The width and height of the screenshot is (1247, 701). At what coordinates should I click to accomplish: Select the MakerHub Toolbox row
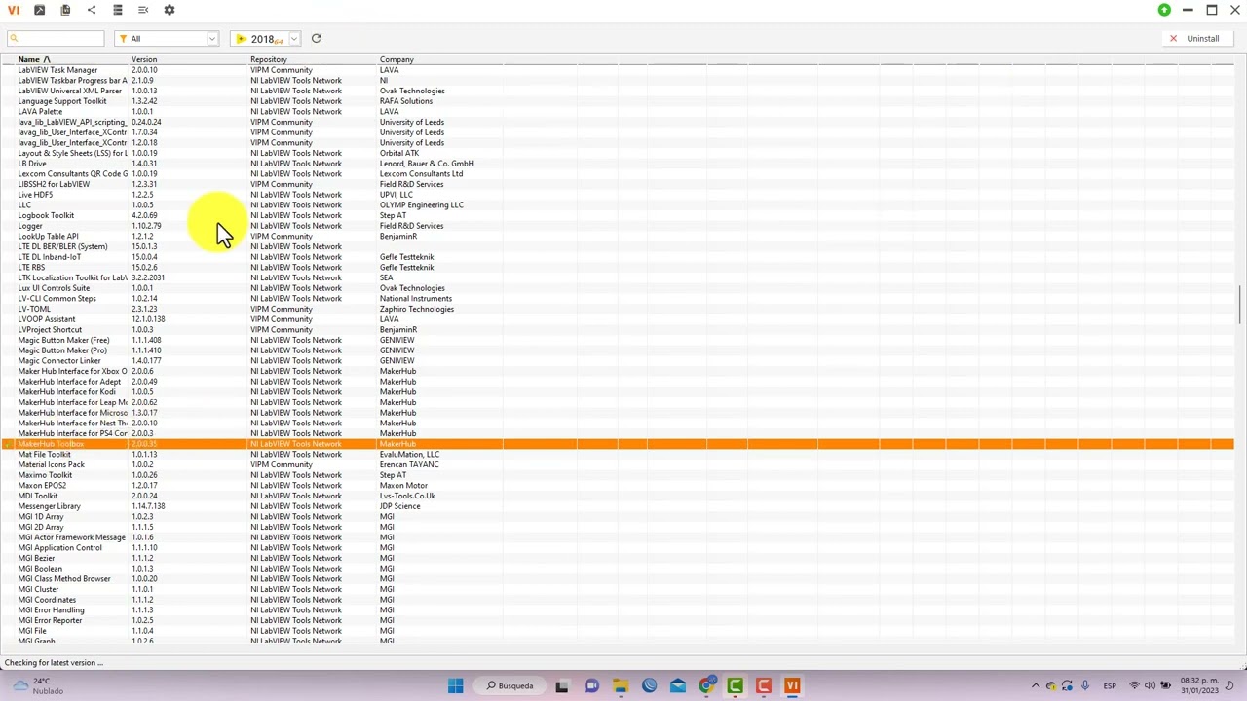point(618,444)
